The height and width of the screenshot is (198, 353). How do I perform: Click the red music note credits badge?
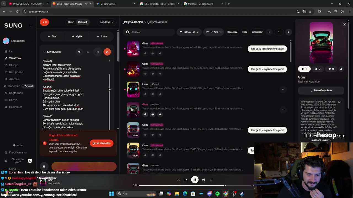[x=44, y=22]
